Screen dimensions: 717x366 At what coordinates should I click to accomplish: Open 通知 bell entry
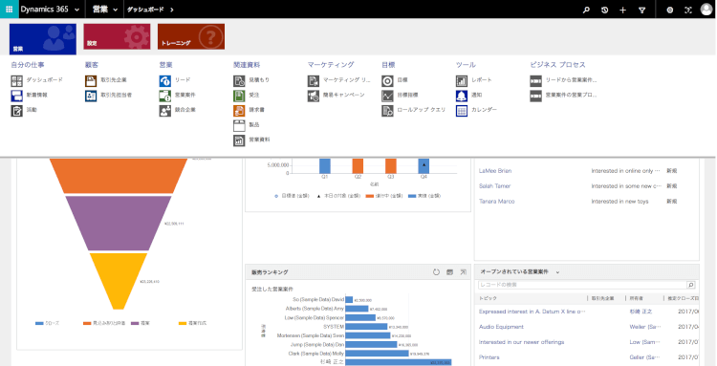click(469, 95)
